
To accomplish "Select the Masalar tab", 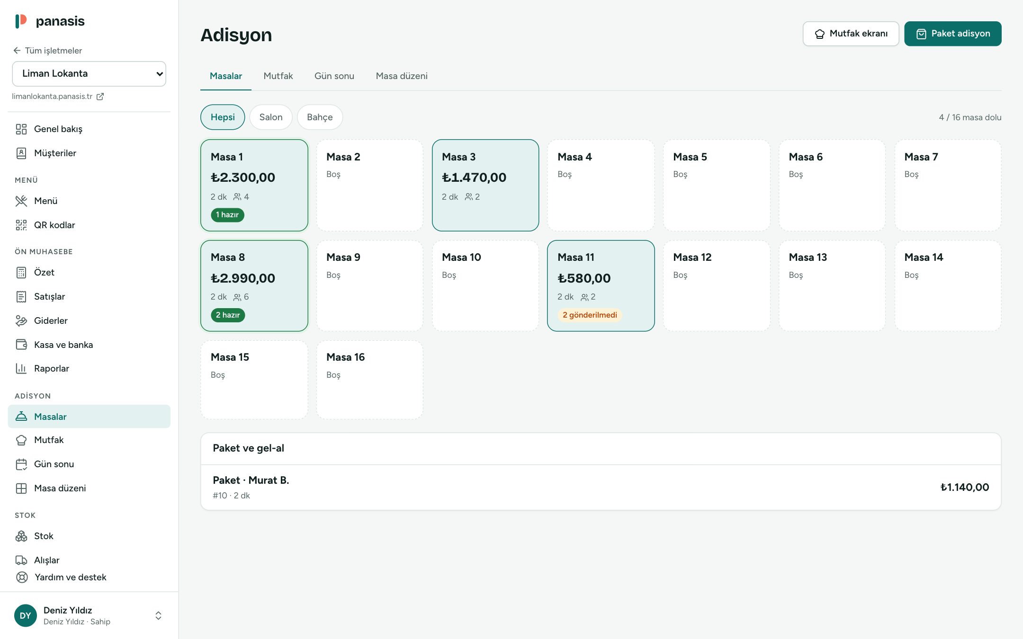I will point(226,76).
